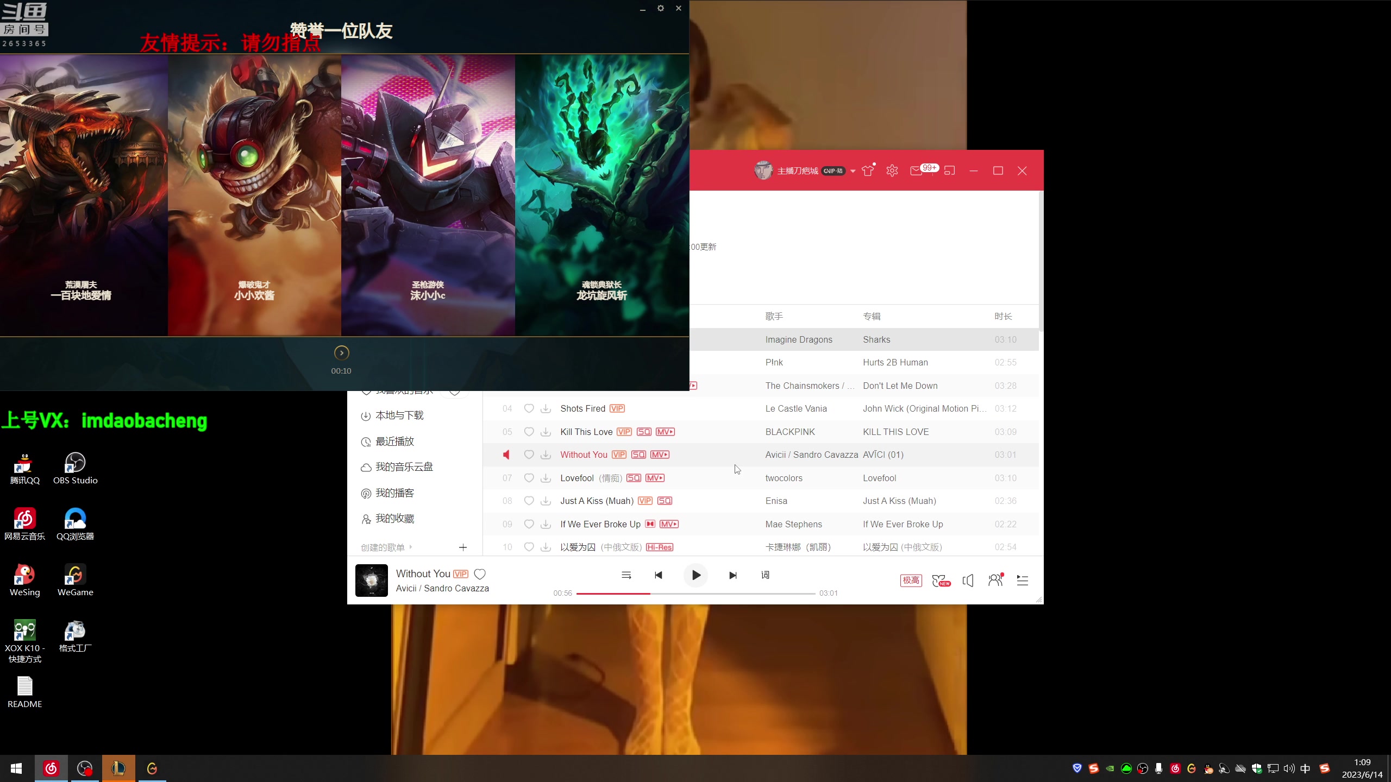
Task: Honor teammate 一百块地爱情 (Renekton card)
Action: point(84,195)
